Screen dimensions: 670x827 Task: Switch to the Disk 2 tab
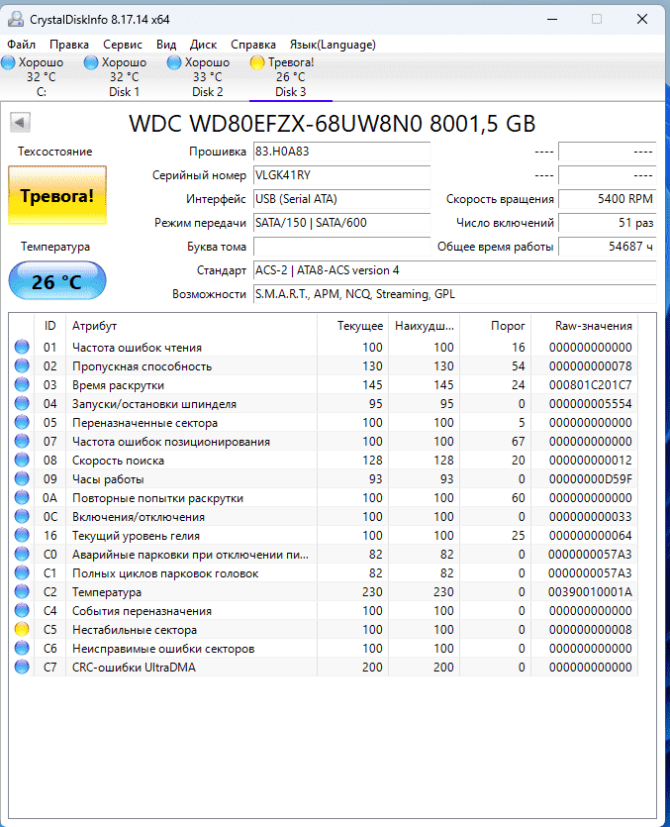(x=207, y=77)
